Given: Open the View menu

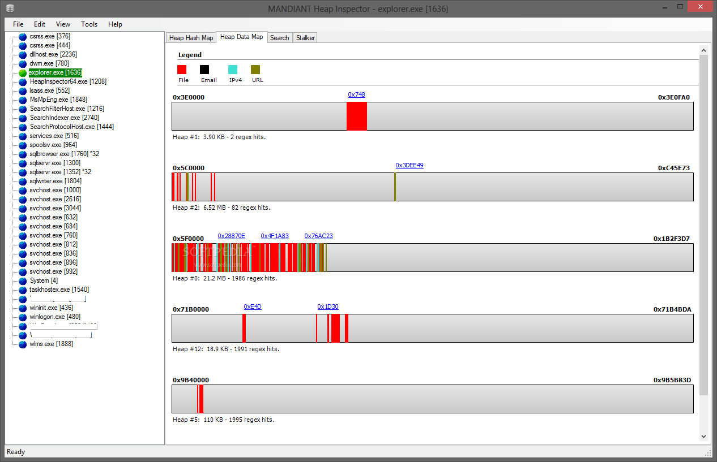Looking at the screenshot, I should (x=63, y=24).
